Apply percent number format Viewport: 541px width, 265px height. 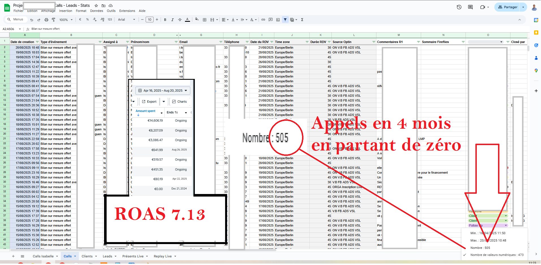(x=87, y=20)
